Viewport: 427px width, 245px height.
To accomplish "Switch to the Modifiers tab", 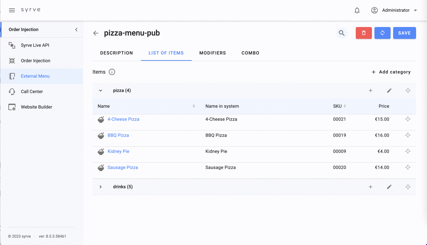I will click(212, 53).
